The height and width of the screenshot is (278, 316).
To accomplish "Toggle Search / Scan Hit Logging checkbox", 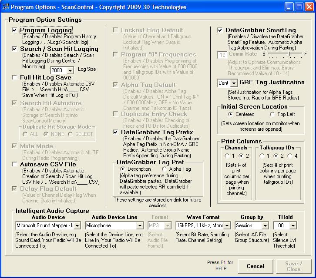I will [x=14, y=49].
